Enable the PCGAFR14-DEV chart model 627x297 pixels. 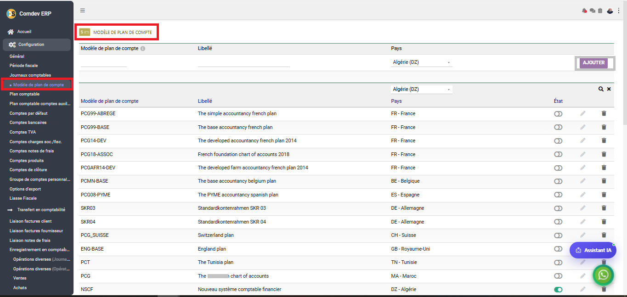[558, 168]
